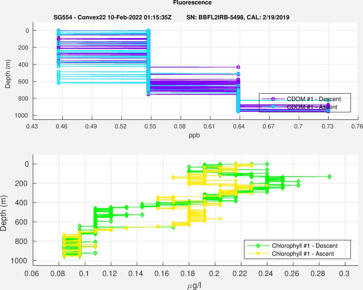363x290 pixels.
Task: Click the "0.24" tick on μg/l axis
Action: point(266,274)
